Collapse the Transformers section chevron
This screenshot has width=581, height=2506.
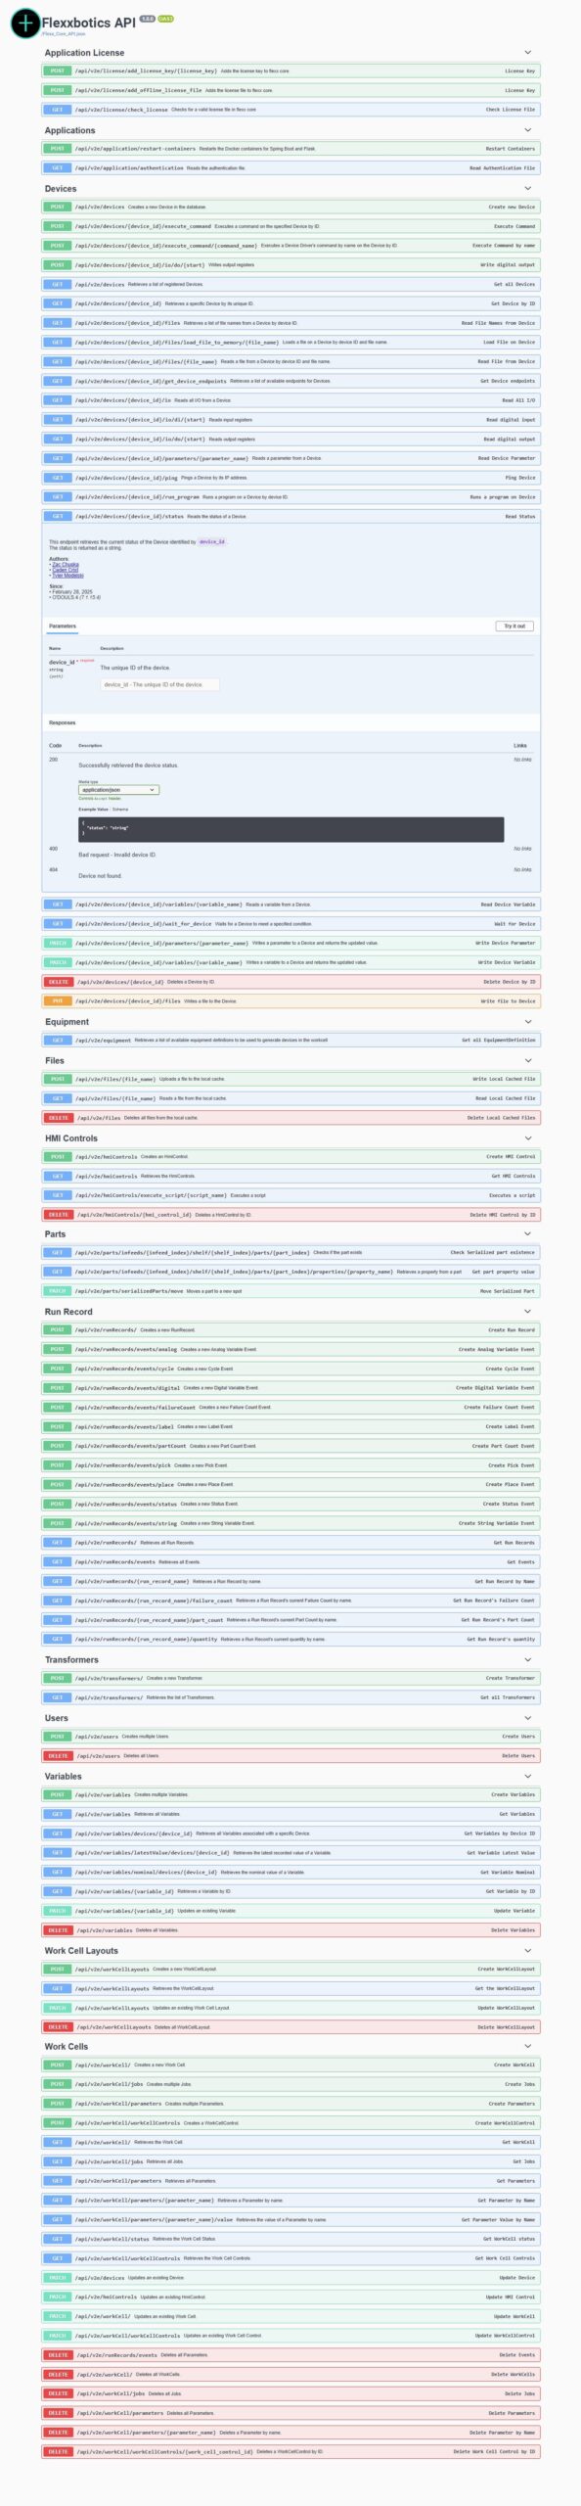tap(528, 1659)
